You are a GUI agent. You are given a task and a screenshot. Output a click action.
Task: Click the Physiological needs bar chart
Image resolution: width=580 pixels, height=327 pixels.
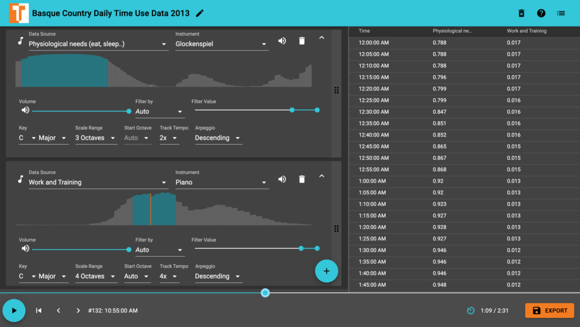point(164,70)
